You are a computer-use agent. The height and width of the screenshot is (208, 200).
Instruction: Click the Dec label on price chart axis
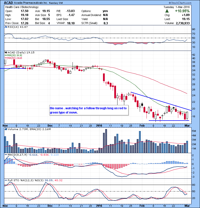[x=50, y=126]
